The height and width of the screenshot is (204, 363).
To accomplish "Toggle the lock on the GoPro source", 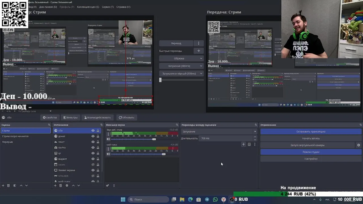I will tap(98, 148).
